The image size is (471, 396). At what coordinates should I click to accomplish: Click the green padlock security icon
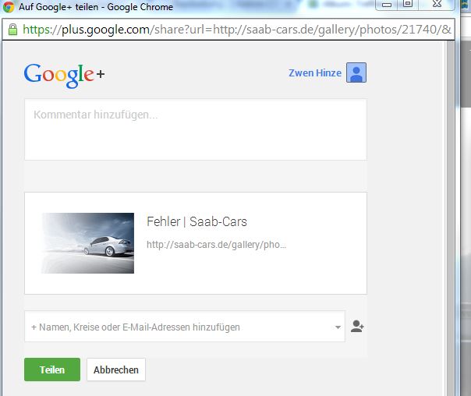pos(12,30)
